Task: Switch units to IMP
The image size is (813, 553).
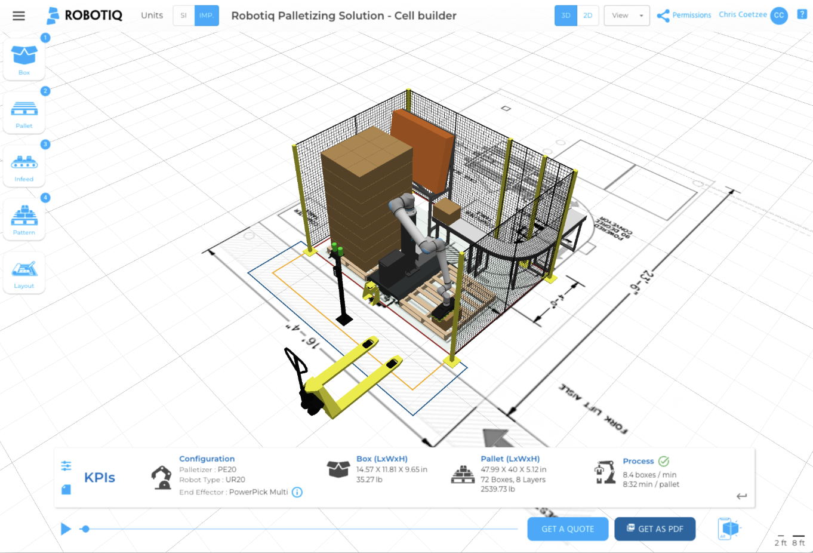Action: click(207, 16)
